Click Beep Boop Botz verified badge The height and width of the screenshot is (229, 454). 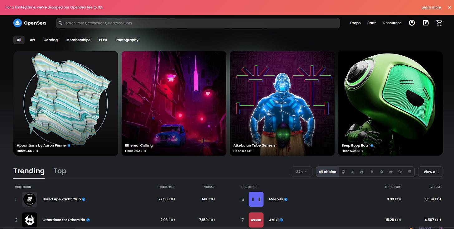[372, 145]
